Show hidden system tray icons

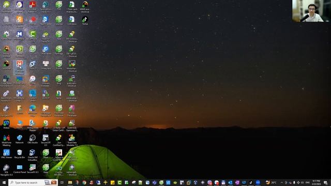click(281, 182)
